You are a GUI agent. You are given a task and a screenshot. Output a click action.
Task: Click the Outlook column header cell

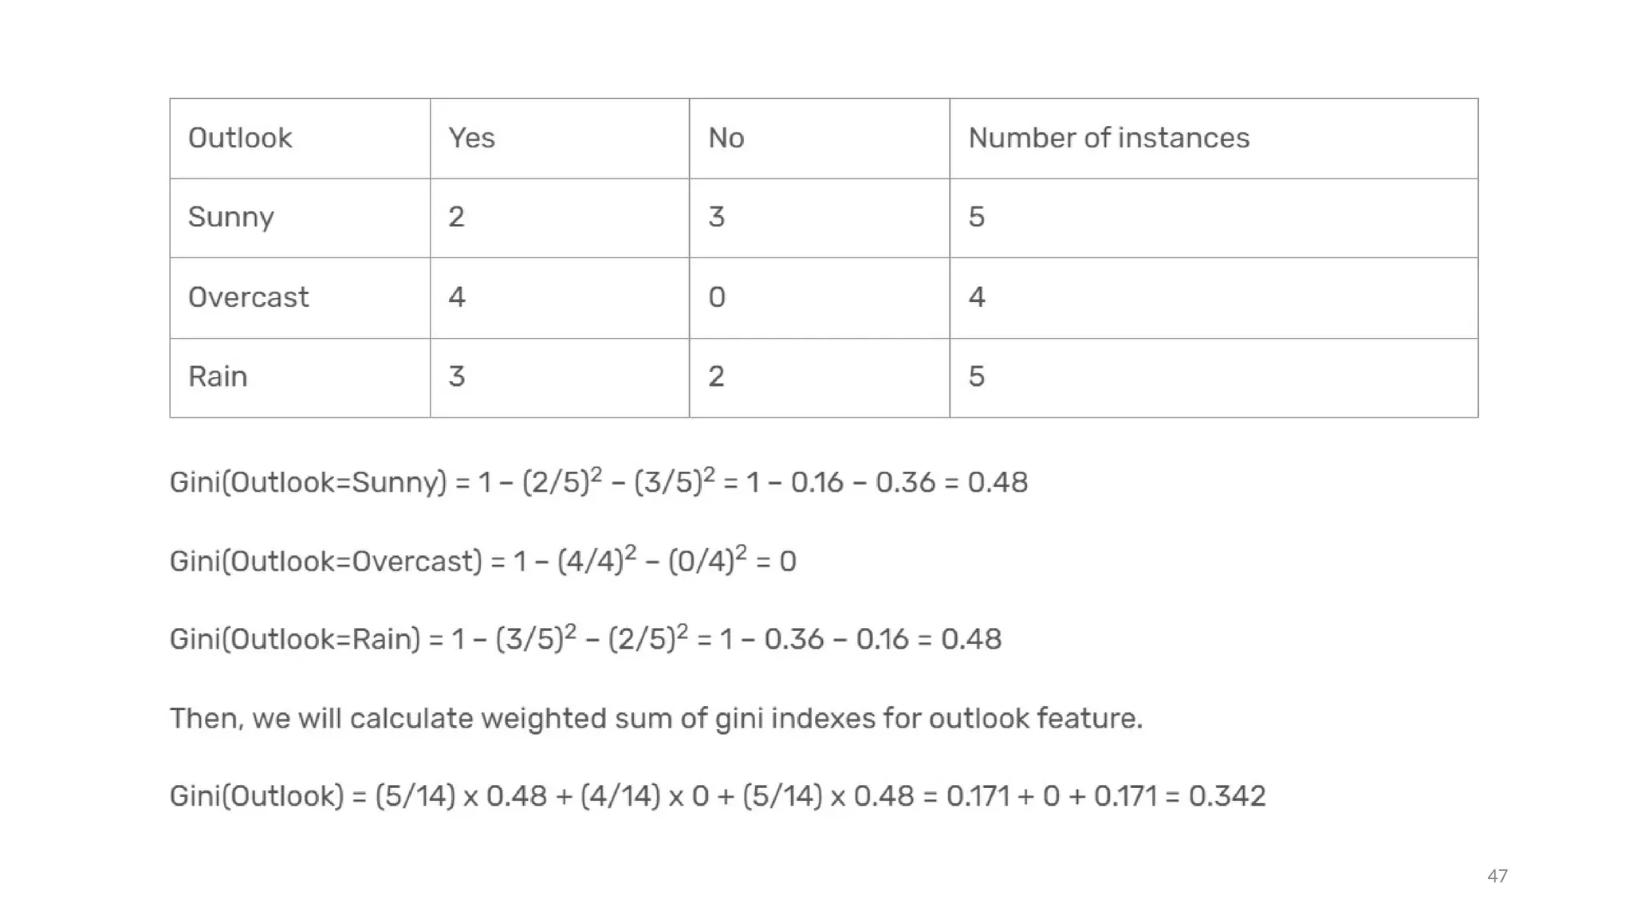click(300, 138)
